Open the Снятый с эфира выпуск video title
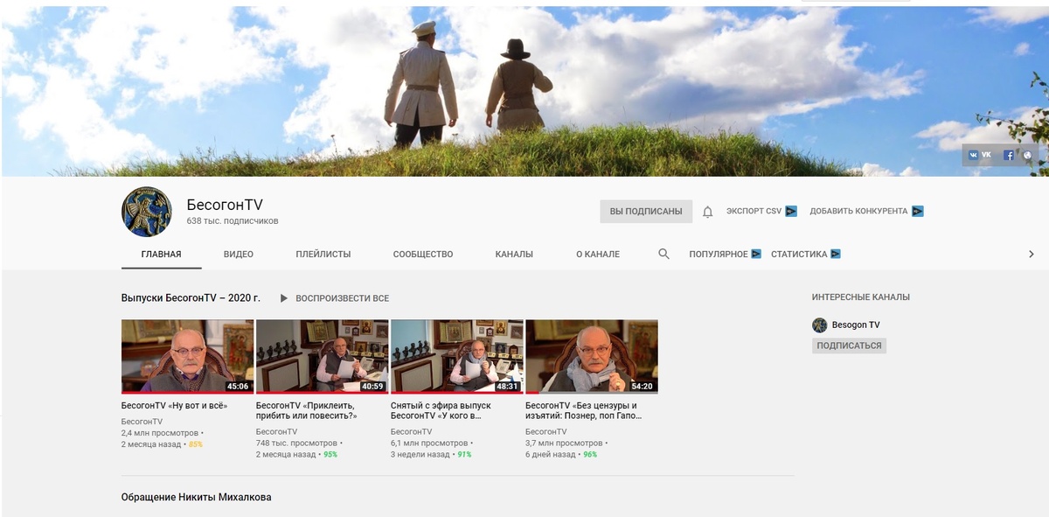Image resolution: width=1049 pixels, height=517 pixels. 441,411
